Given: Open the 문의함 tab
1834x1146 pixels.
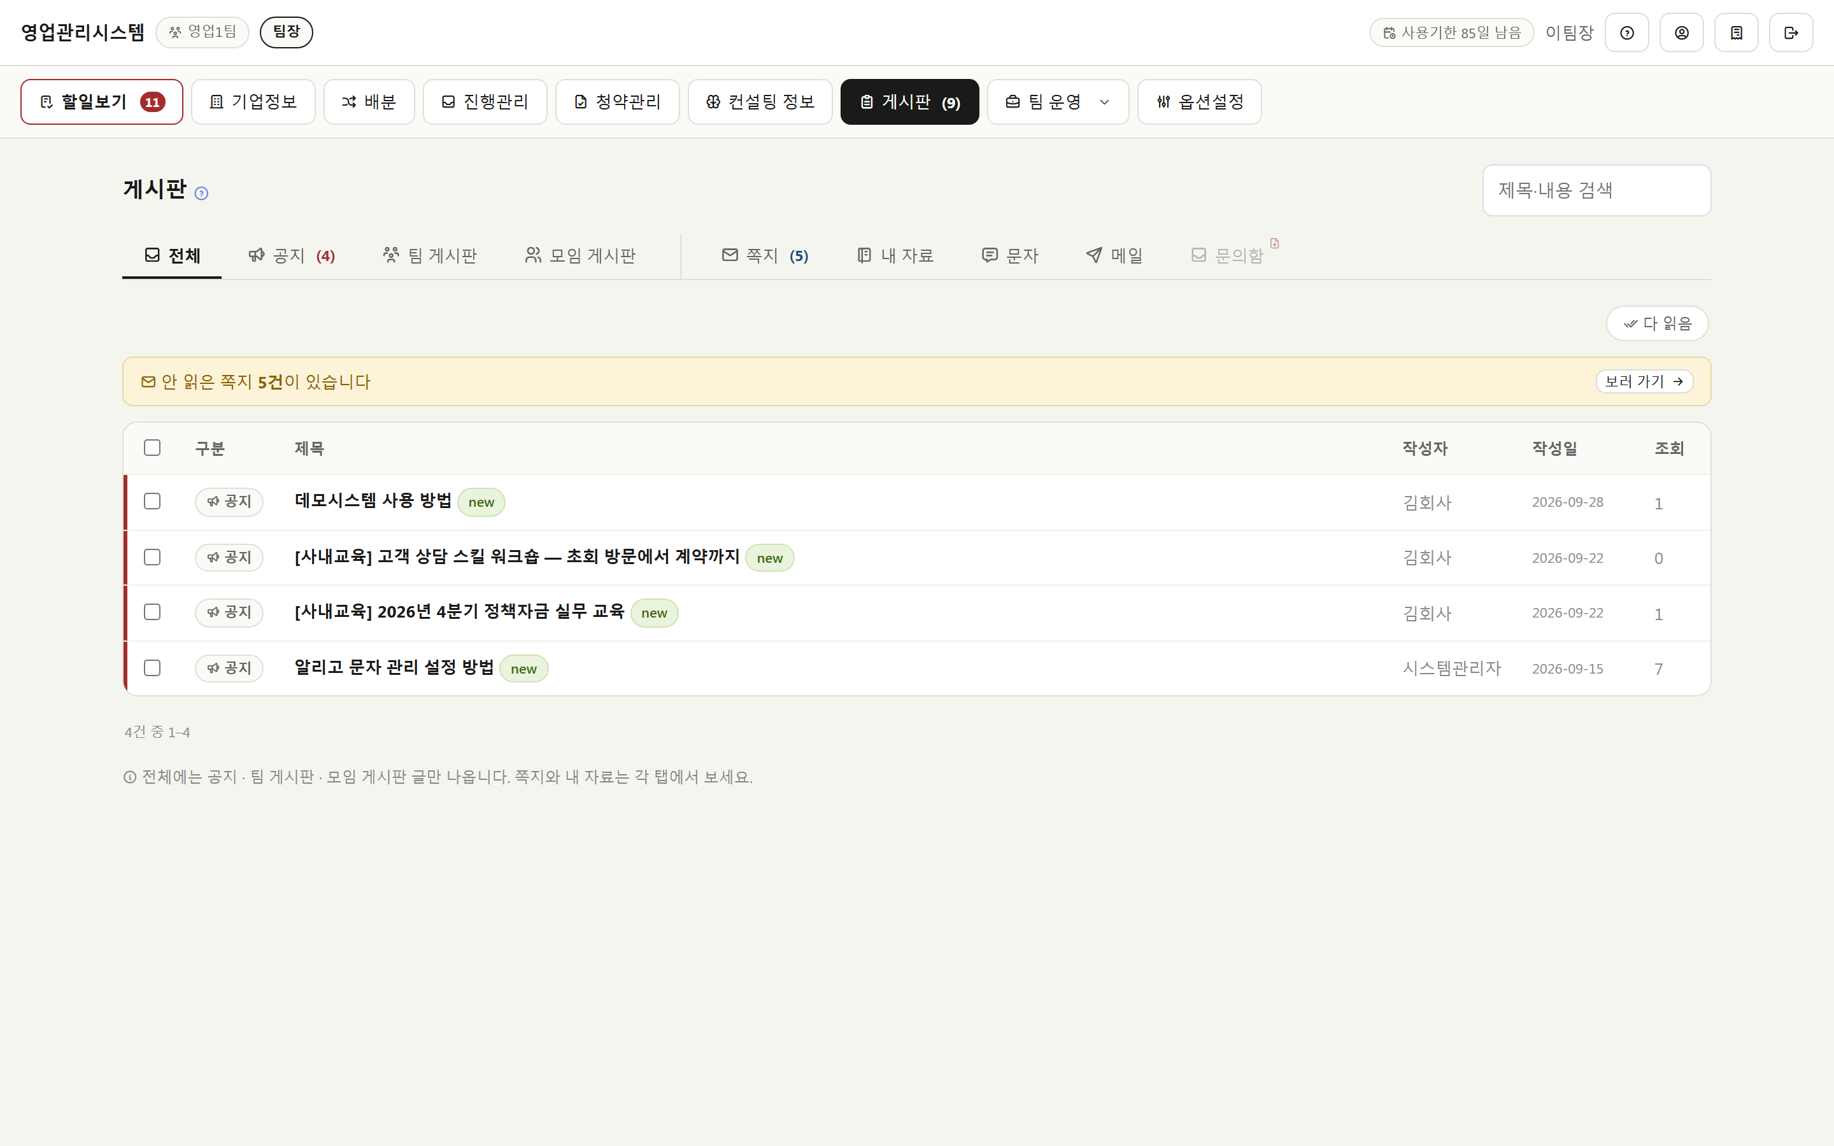Looking at the screenshot, I should point(1228,255).
